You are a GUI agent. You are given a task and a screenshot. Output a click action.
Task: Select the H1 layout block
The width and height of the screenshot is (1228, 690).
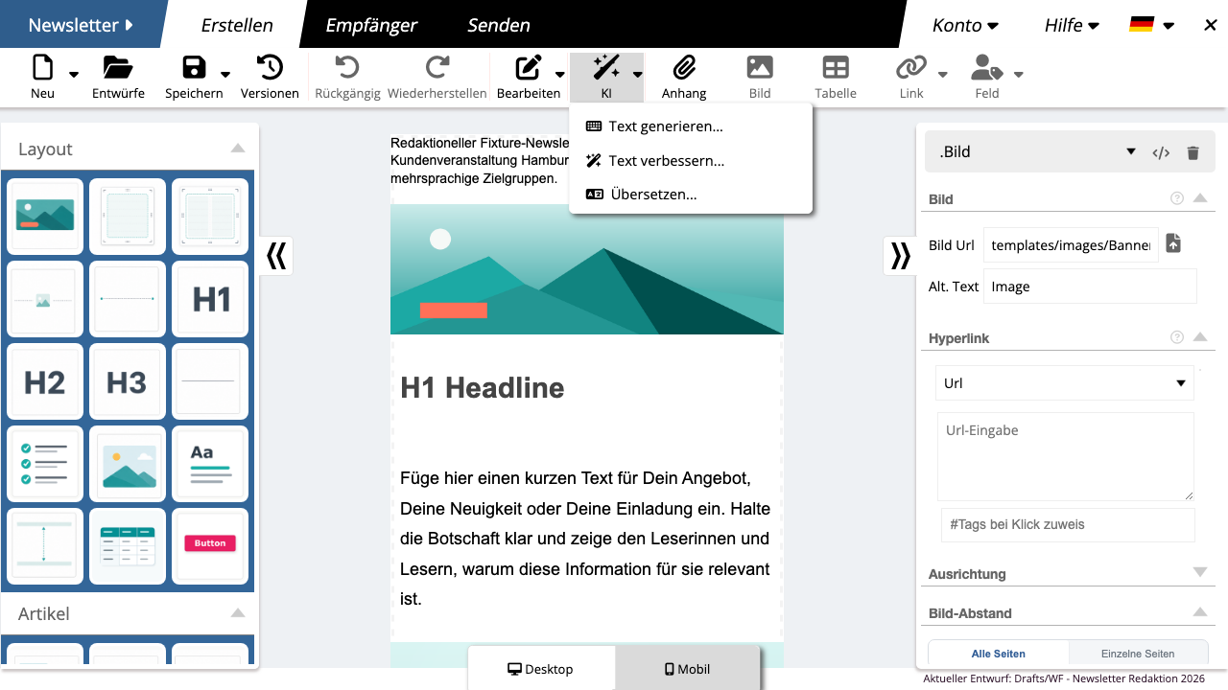[210, 300]
